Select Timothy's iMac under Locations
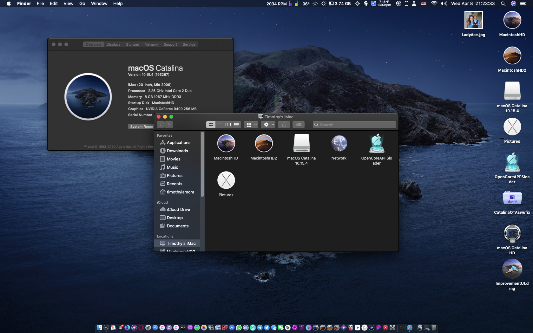This screenshot has width=533, height=333. coord(177,243)
